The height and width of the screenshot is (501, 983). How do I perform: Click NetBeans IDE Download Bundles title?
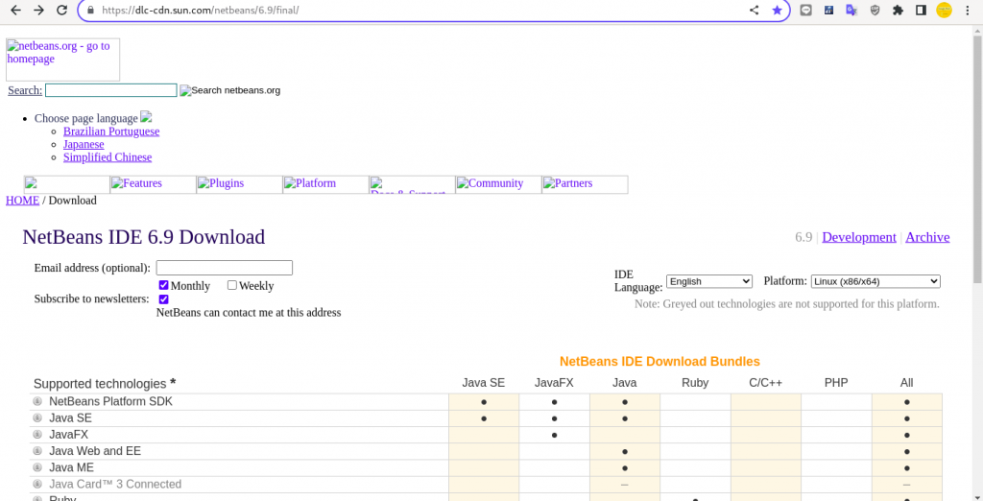pyautogui.click(x=659, y=361)
